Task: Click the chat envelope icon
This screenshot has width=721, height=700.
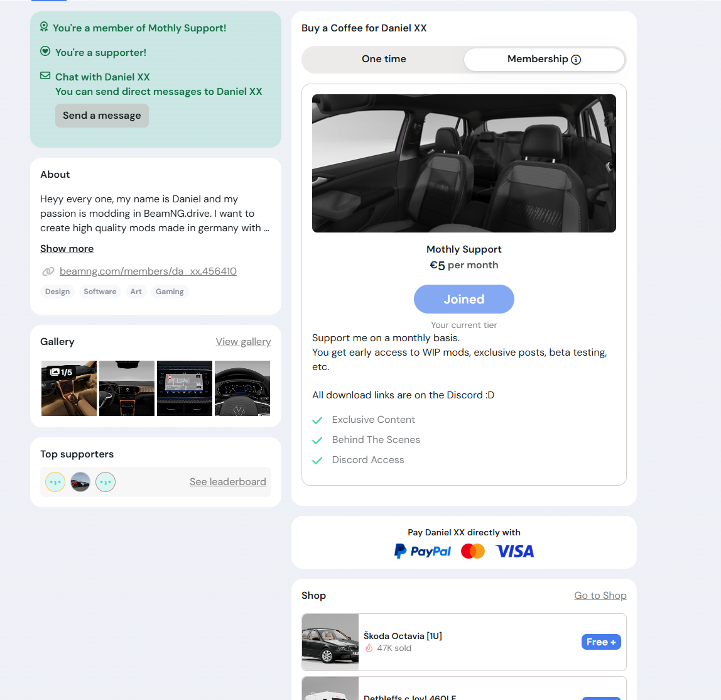Action: point(45,75)
